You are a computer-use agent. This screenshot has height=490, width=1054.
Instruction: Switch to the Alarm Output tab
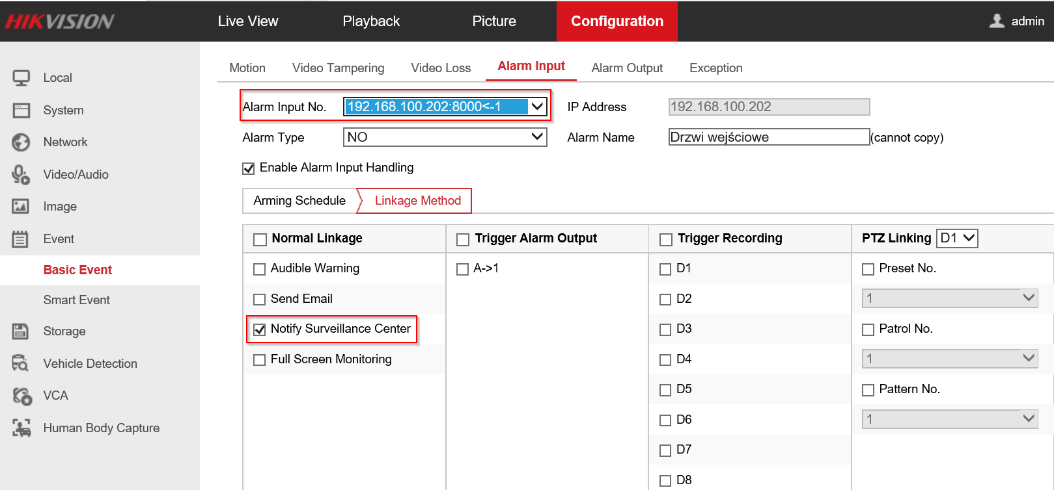pyautogui.click(x=627, y=68)
